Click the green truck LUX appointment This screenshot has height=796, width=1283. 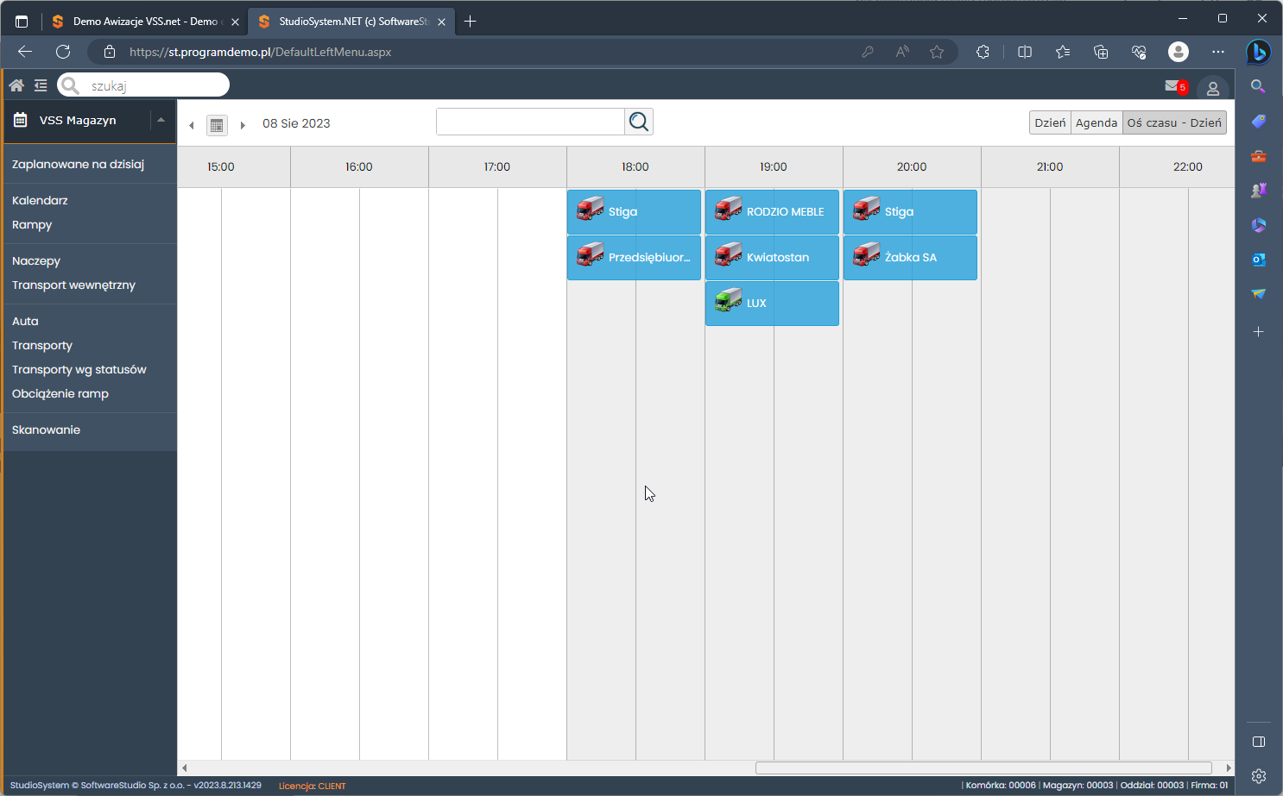772,304
